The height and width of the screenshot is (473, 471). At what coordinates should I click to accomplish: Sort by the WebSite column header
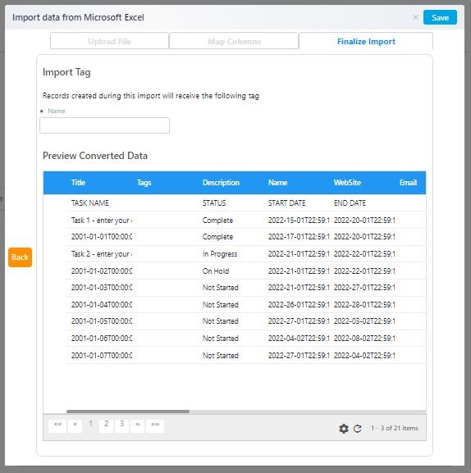(x=347, y=183)
